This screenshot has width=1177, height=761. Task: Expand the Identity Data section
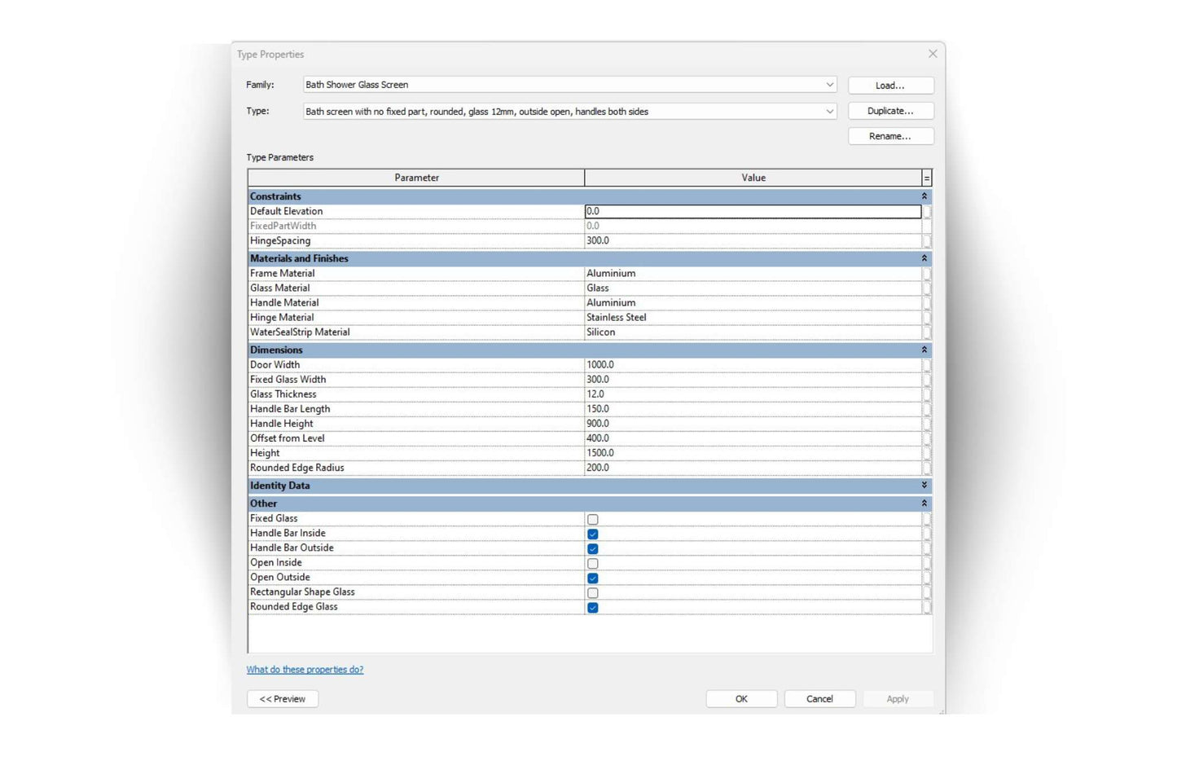pyautogui.click(x=924, y=486)
